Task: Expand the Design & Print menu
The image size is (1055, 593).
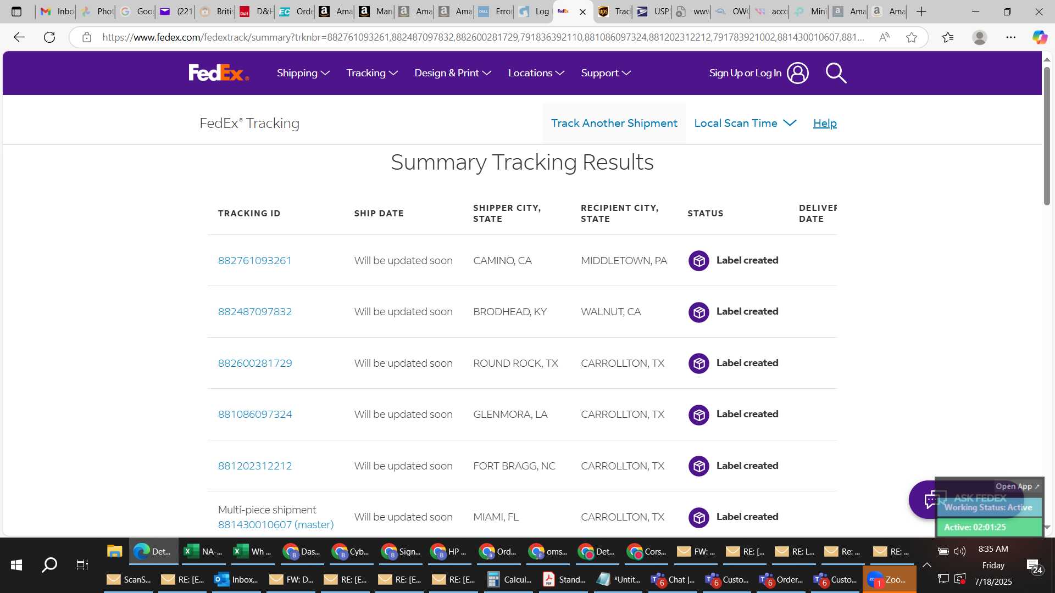Action: pyautogui.click(x=453, y=73)
